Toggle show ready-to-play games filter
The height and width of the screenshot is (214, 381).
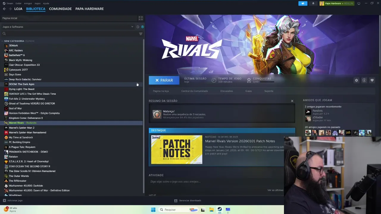point(142,27)
